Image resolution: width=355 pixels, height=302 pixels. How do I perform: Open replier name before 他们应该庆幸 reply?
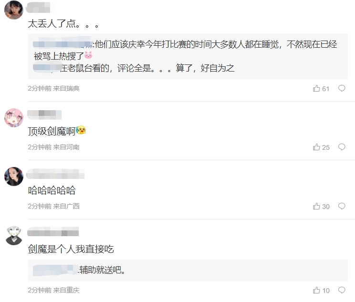(63, 44)
